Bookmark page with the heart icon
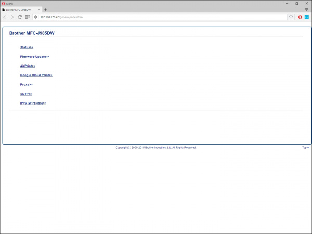The height and width of the screenshot is (234, 312). click(x=291, y=17)
